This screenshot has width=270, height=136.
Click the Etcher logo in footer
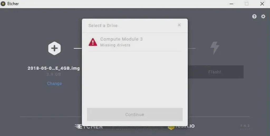(89, 127)
